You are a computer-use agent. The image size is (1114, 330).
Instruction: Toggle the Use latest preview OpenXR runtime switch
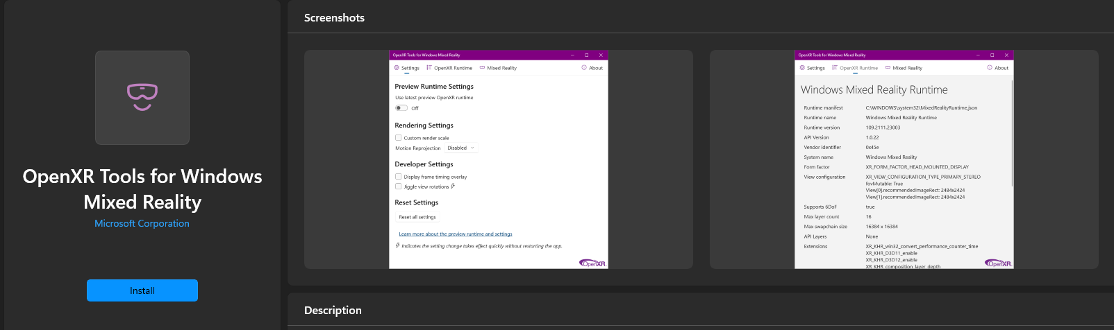(401, 108)
